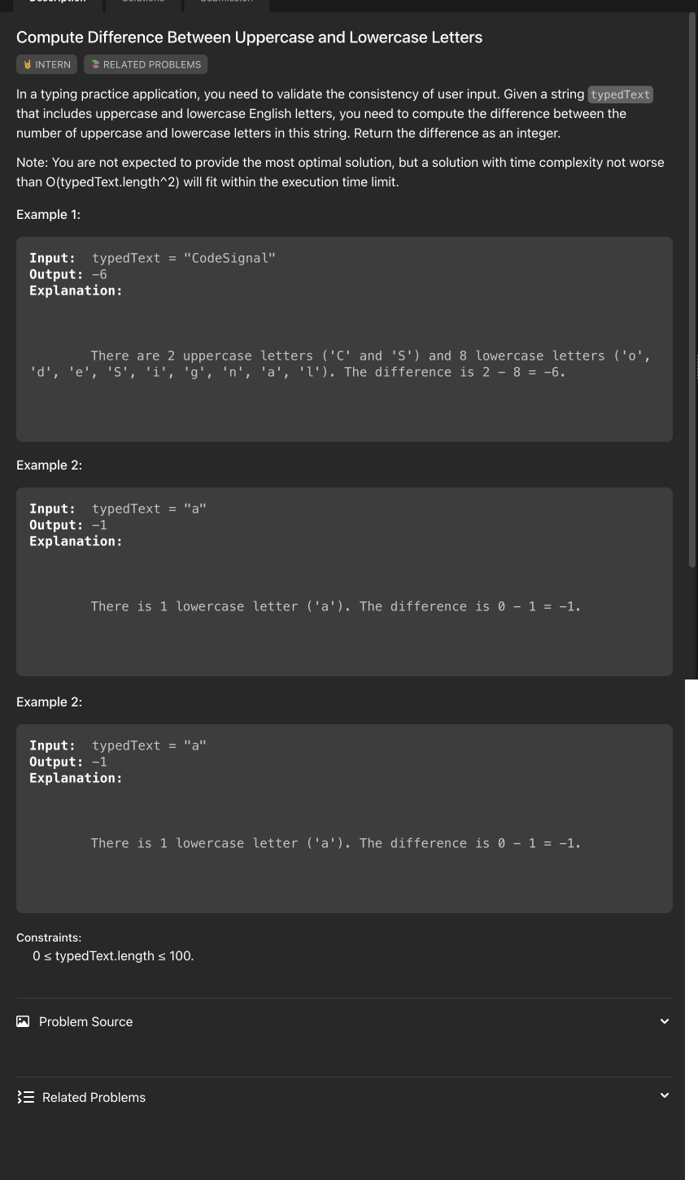698x1180 pixels.
Task: Collapse the Problem Source chevron arrow
Action: [665, 1020]
